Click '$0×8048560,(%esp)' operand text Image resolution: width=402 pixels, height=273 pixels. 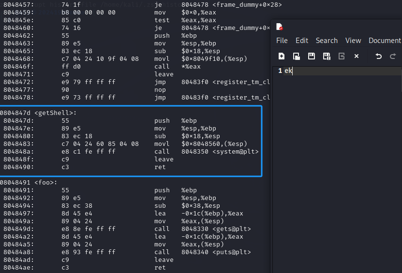[x=214, y=144]
